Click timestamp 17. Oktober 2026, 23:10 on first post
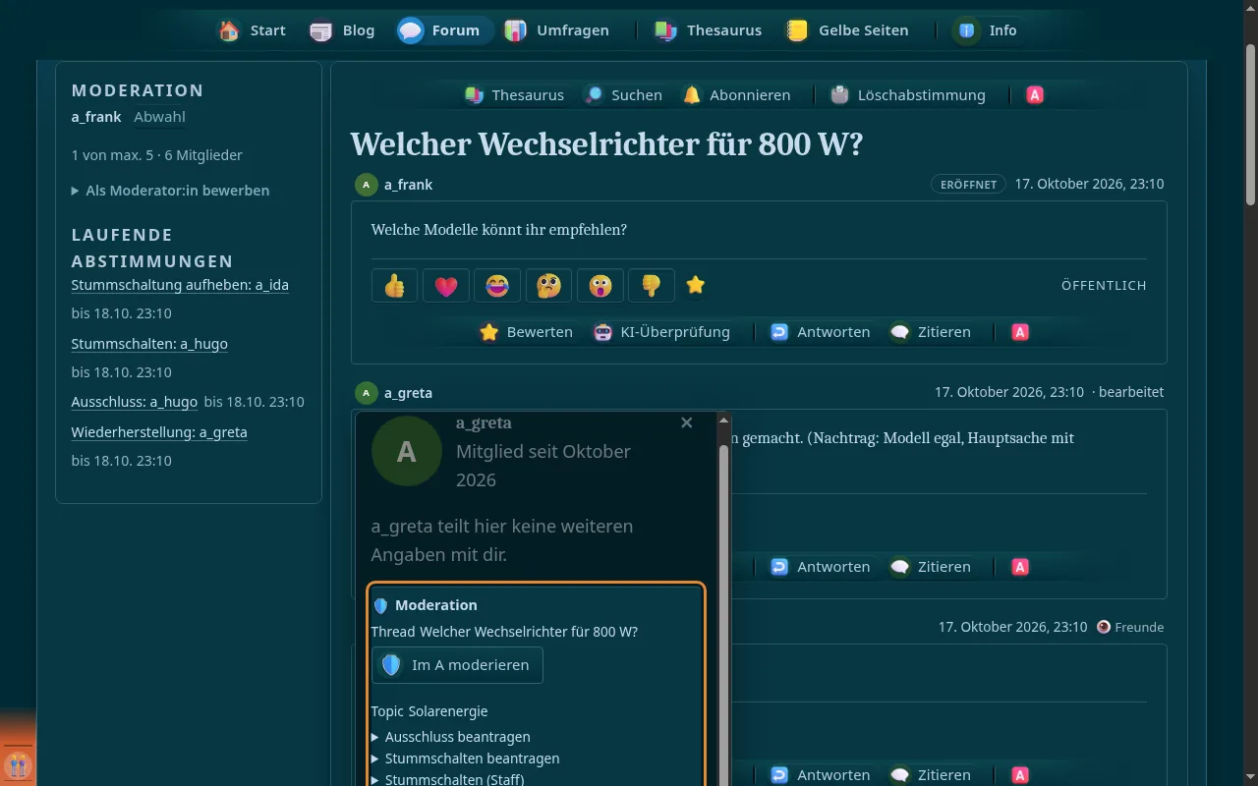The width and height of the screenshot is (1258, 786). 1089,185
